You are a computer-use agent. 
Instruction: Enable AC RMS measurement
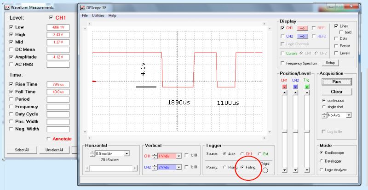(11, 64)
